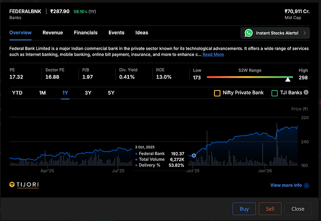Click the arrow icon next to View more info
The height and width of the screenshot is (221, 321).
pos(306,185)
